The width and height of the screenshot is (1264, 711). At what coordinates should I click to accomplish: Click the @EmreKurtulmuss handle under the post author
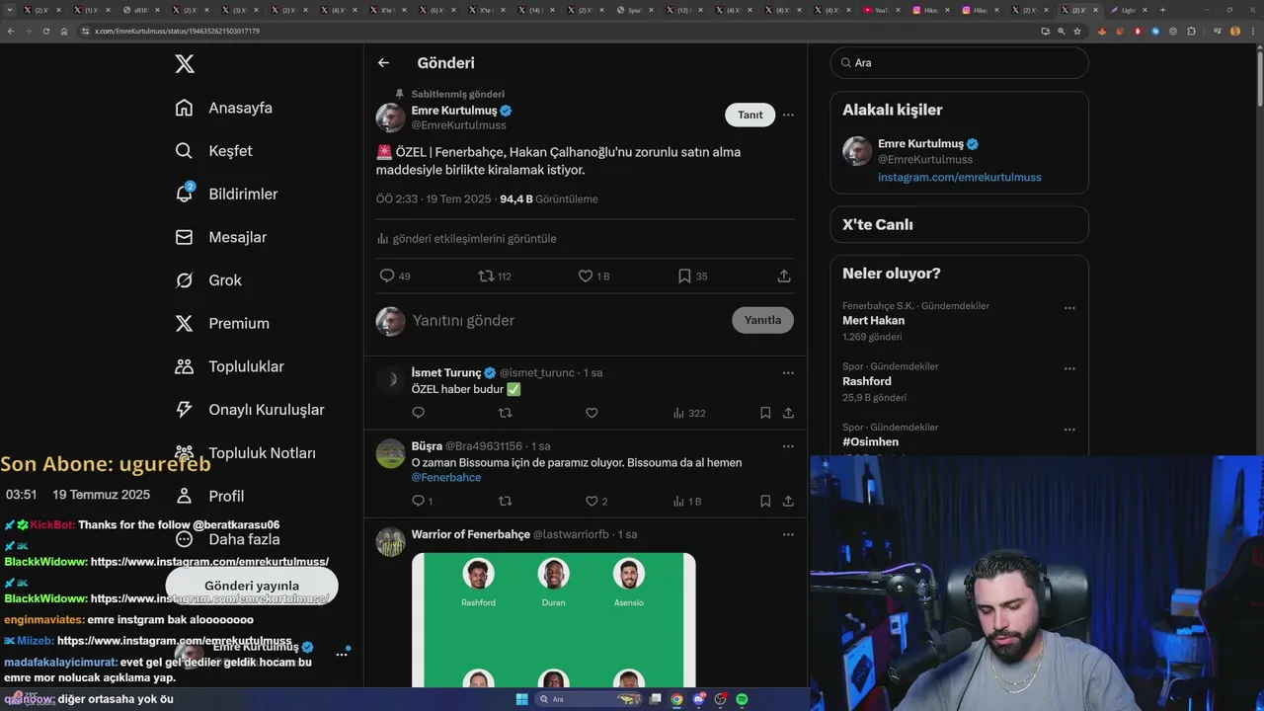point(458,125)
